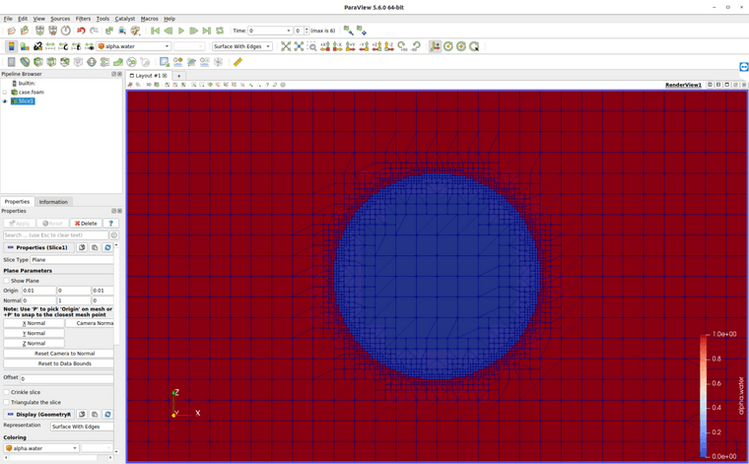
Task: Jump to the first animation frame
Action: pyautogui.click(x=155, y=31)
